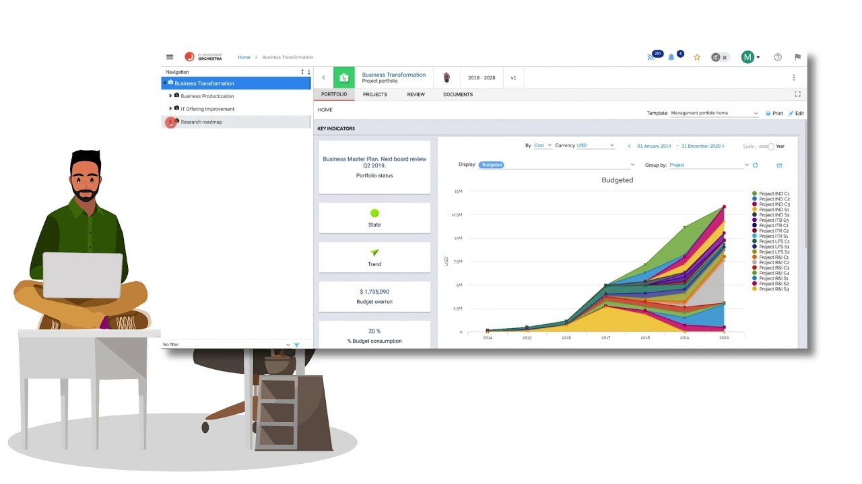Open the Currency USD dropdown
The width and height of the screenshot is (862, 484).
595,146
